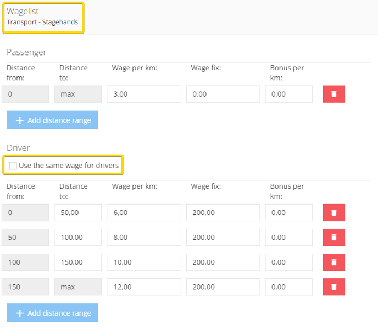
Task: Delete the Passenger 0 to max distance row
Action: [334, 94]
